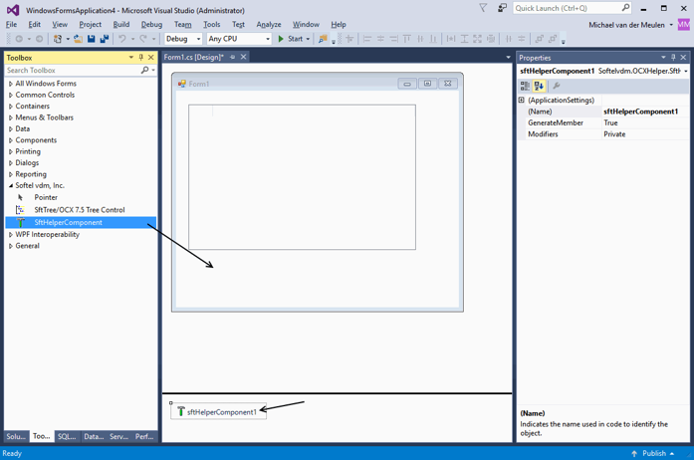Click the New Project toolbar icon
Viewport: 694px width, 460px height.
[x=58, y=39]
